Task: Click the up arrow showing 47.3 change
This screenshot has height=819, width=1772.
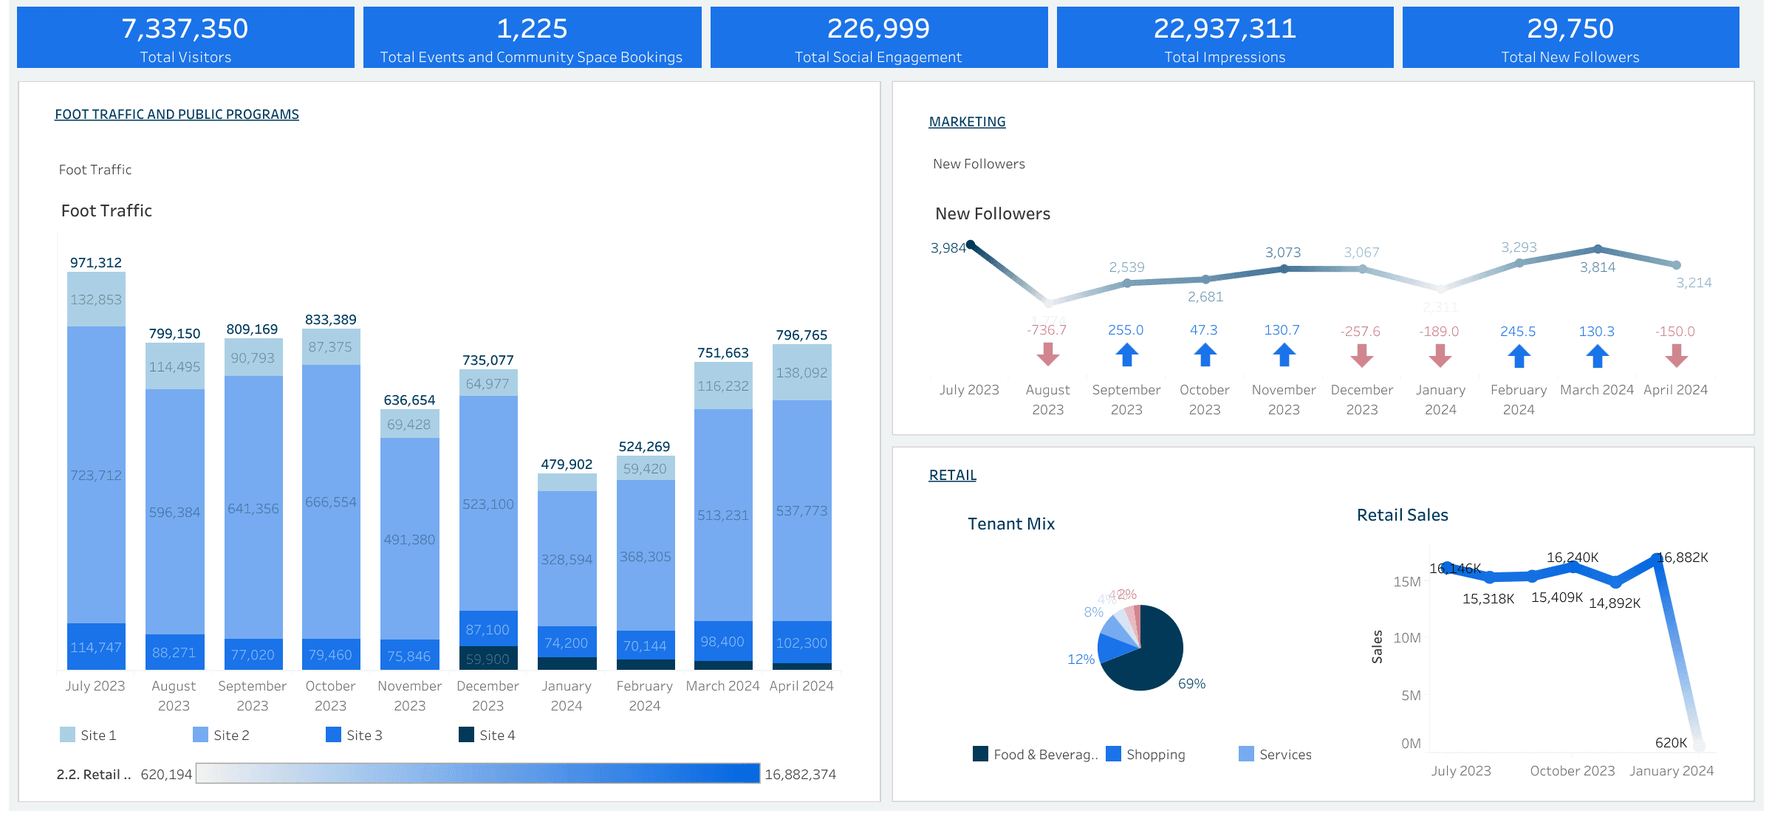Action: (x=1204, y=356)
